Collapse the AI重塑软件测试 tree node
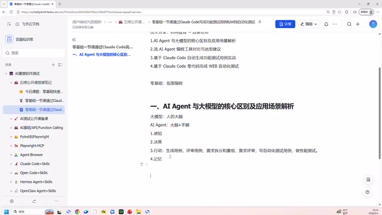 (7, 73)
